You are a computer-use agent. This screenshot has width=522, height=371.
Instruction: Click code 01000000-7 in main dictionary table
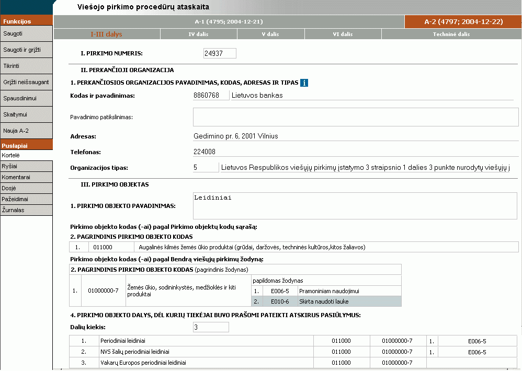coord(103,291)
